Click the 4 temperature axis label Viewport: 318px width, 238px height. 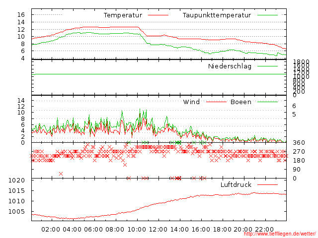point(23,59)
